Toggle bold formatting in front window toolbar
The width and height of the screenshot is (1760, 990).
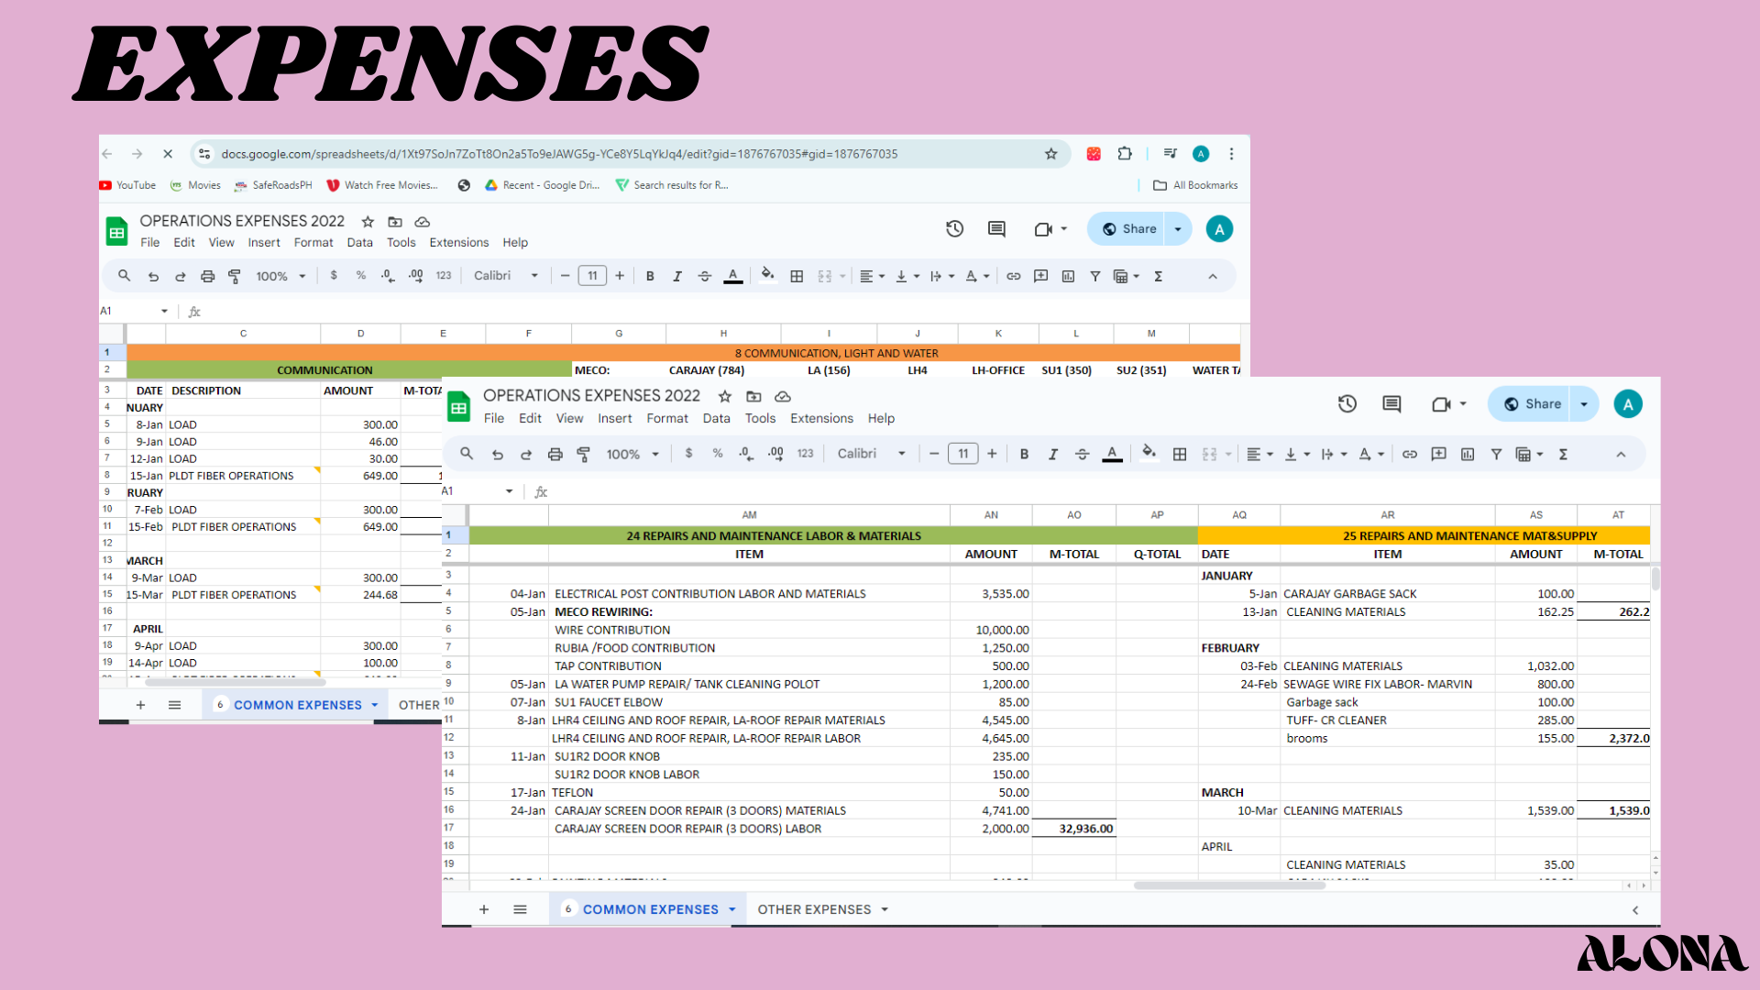coord(1024,454)
